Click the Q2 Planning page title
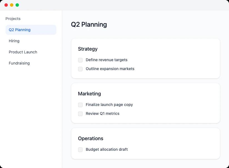The height and width of the screenshot is (168, 229). tap(89, 24)
